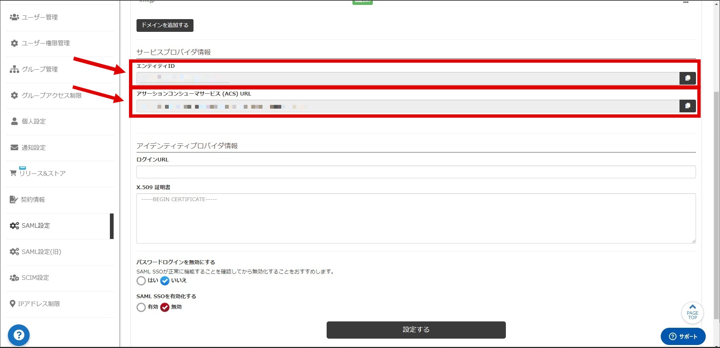Open the サポート chat button
The height and width of the screenshot is (348, 720).
pyautogui.click(x=683, y=336)
